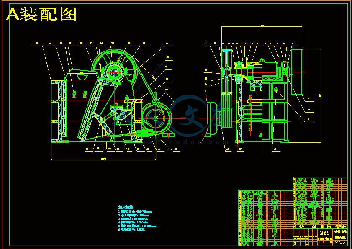Select spec line 6 "电动机功率"
The height and width of the screenshot is (249, 352).
132,229
